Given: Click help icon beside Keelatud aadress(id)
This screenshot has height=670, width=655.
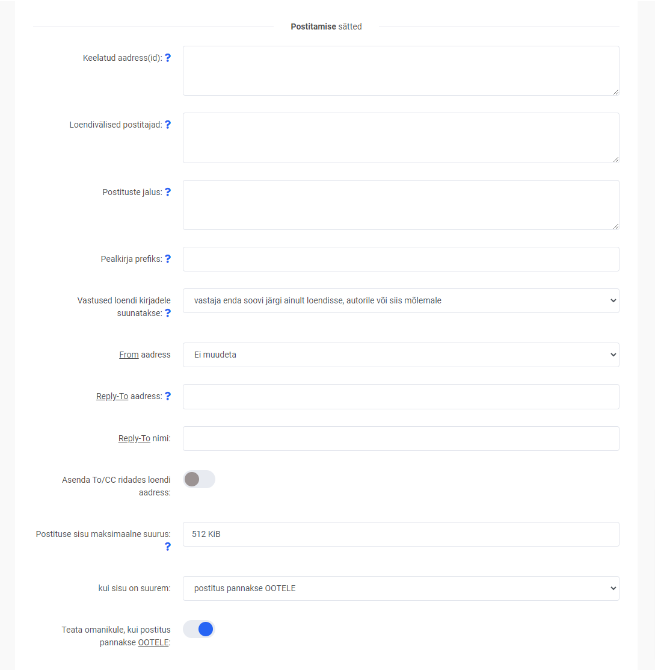Looking at the screenshot, I should point(168,58).
